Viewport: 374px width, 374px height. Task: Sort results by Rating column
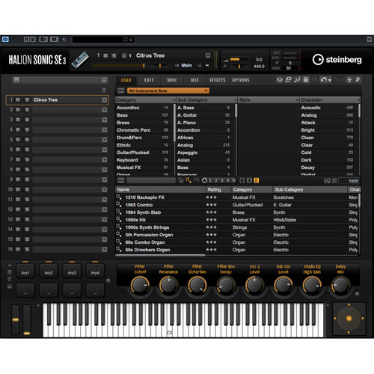click(218, 190)
